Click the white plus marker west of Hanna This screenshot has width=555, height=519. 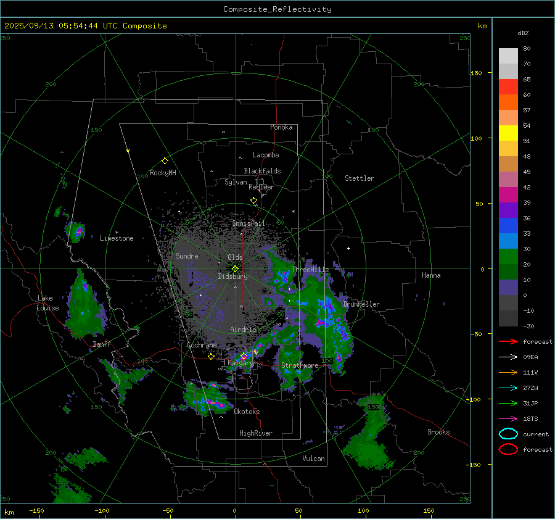(348, 248)
